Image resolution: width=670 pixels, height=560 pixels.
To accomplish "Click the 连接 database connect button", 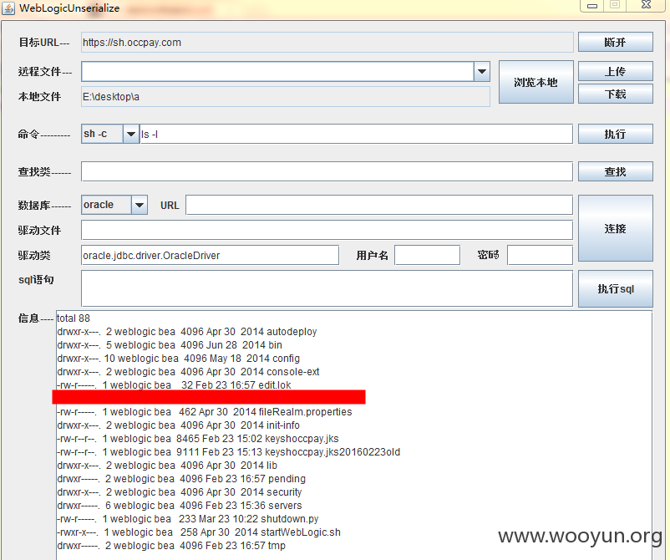I will point(616,228).
